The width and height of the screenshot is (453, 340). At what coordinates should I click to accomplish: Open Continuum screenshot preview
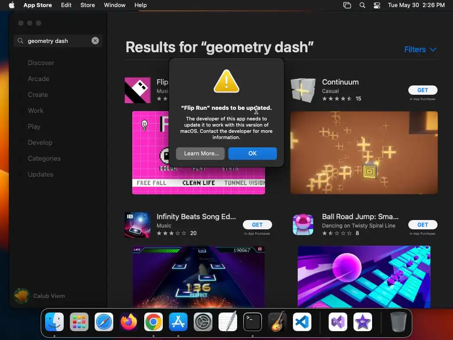364,153
